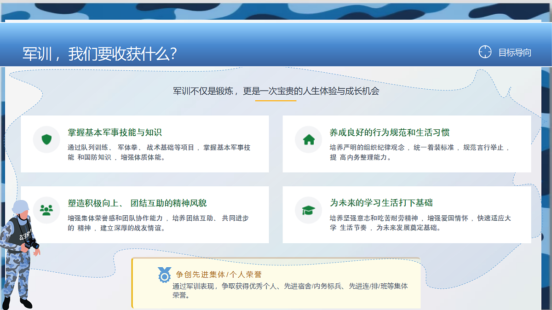Select the slide title 军训，我们要收获什么？

click(x=100, y=54)
